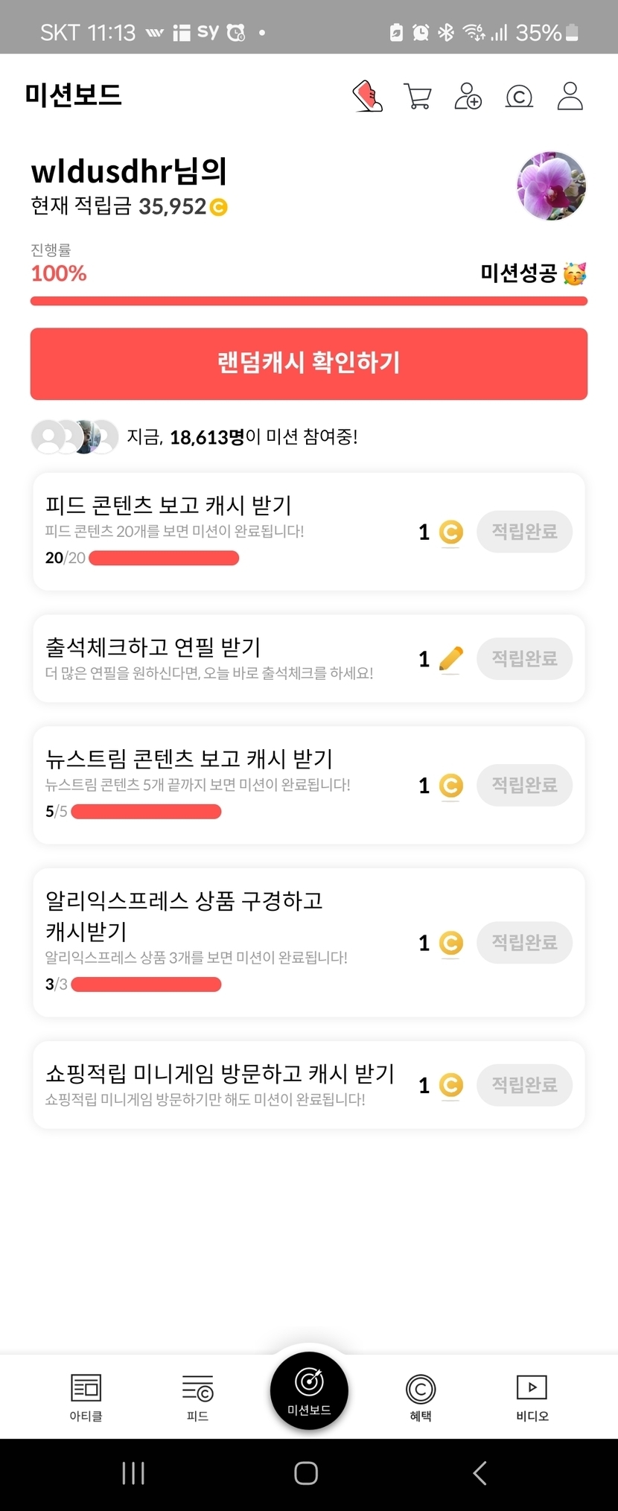Tap the 랜덤캐시 확인하기 button

click(309, 363)
